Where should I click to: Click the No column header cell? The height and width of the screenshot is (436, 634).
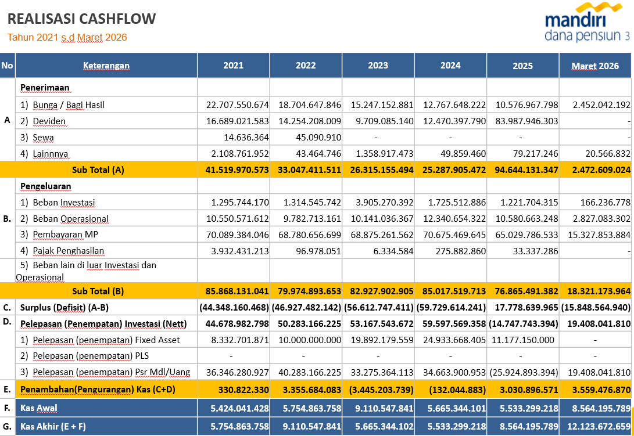point(8,66)
